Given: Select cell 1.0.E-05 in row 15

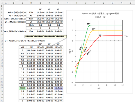Looking at the screenshot, I should [40, 50].
